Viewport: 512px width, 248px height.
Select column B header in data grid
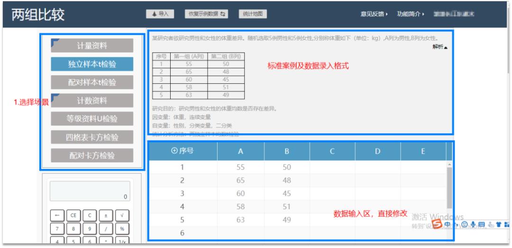(287, 151)
